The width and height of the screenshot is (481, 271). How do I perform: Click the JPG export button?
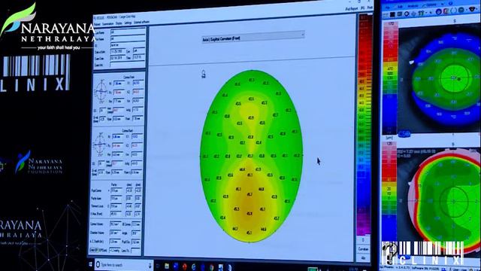coord(362,8)
